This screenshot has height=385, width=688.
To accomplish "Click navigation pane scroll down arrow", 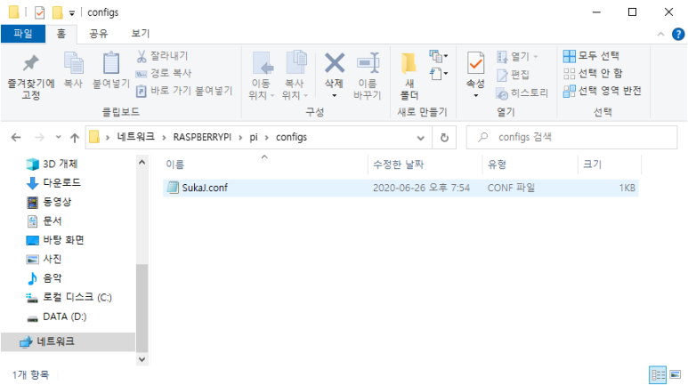I will pyautogui.click(x=142, y=359).
